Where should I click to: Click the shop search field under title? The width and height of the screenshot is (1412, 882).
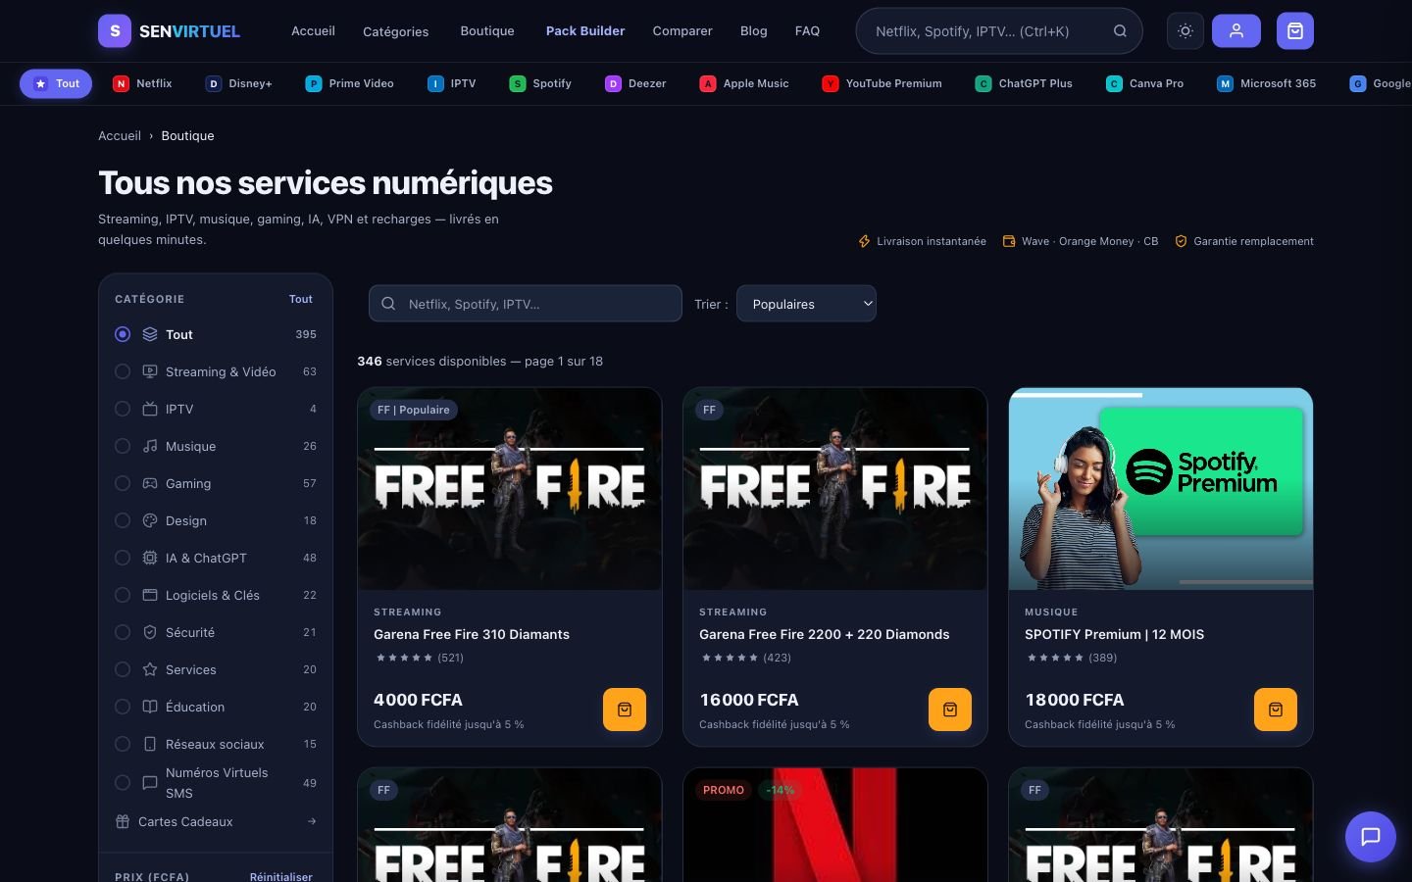tap(526, 304)
